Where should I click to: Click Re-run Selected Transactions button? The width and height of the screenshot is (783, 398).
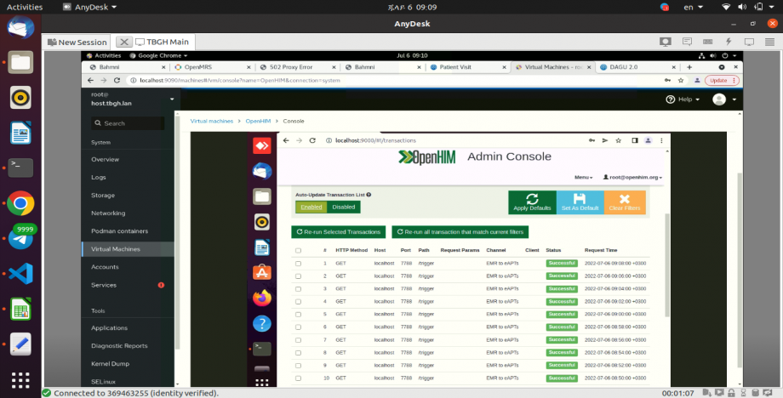coord(339,231)
